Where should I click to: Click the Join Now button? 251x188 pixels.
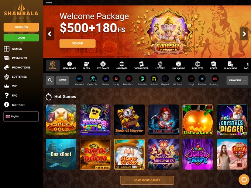(21, 27)
